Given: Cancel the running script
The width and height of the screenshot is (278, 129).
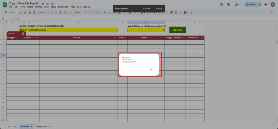Looking at the screenshot, I should [x=146, y=8].
